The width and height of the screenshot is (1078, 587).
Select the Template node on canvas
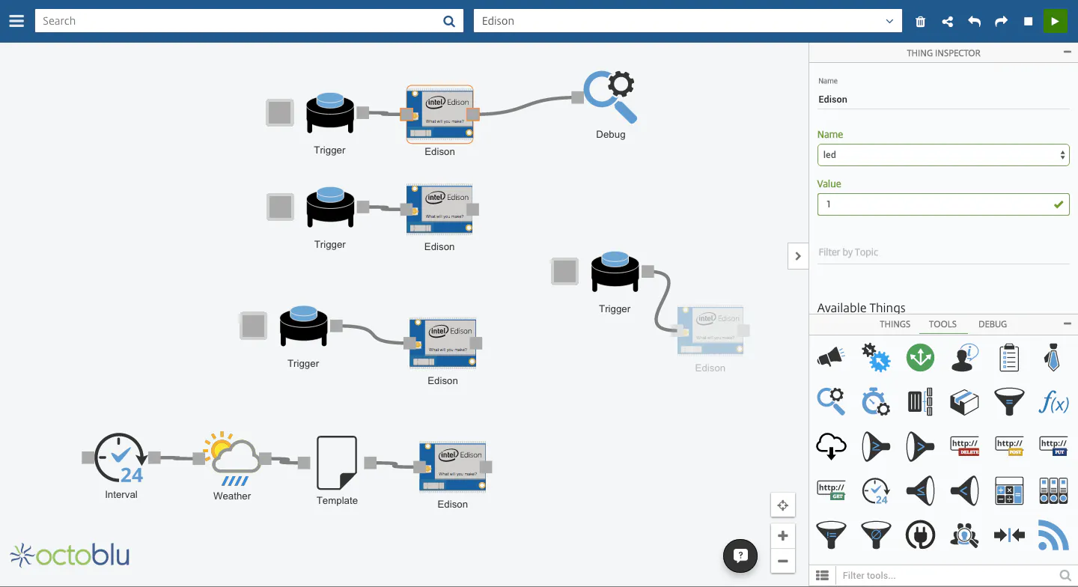(337, 463)
